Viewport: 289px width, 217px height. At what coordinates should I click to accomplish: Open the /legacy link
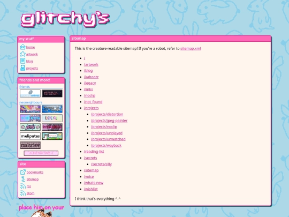click(90, 83)
